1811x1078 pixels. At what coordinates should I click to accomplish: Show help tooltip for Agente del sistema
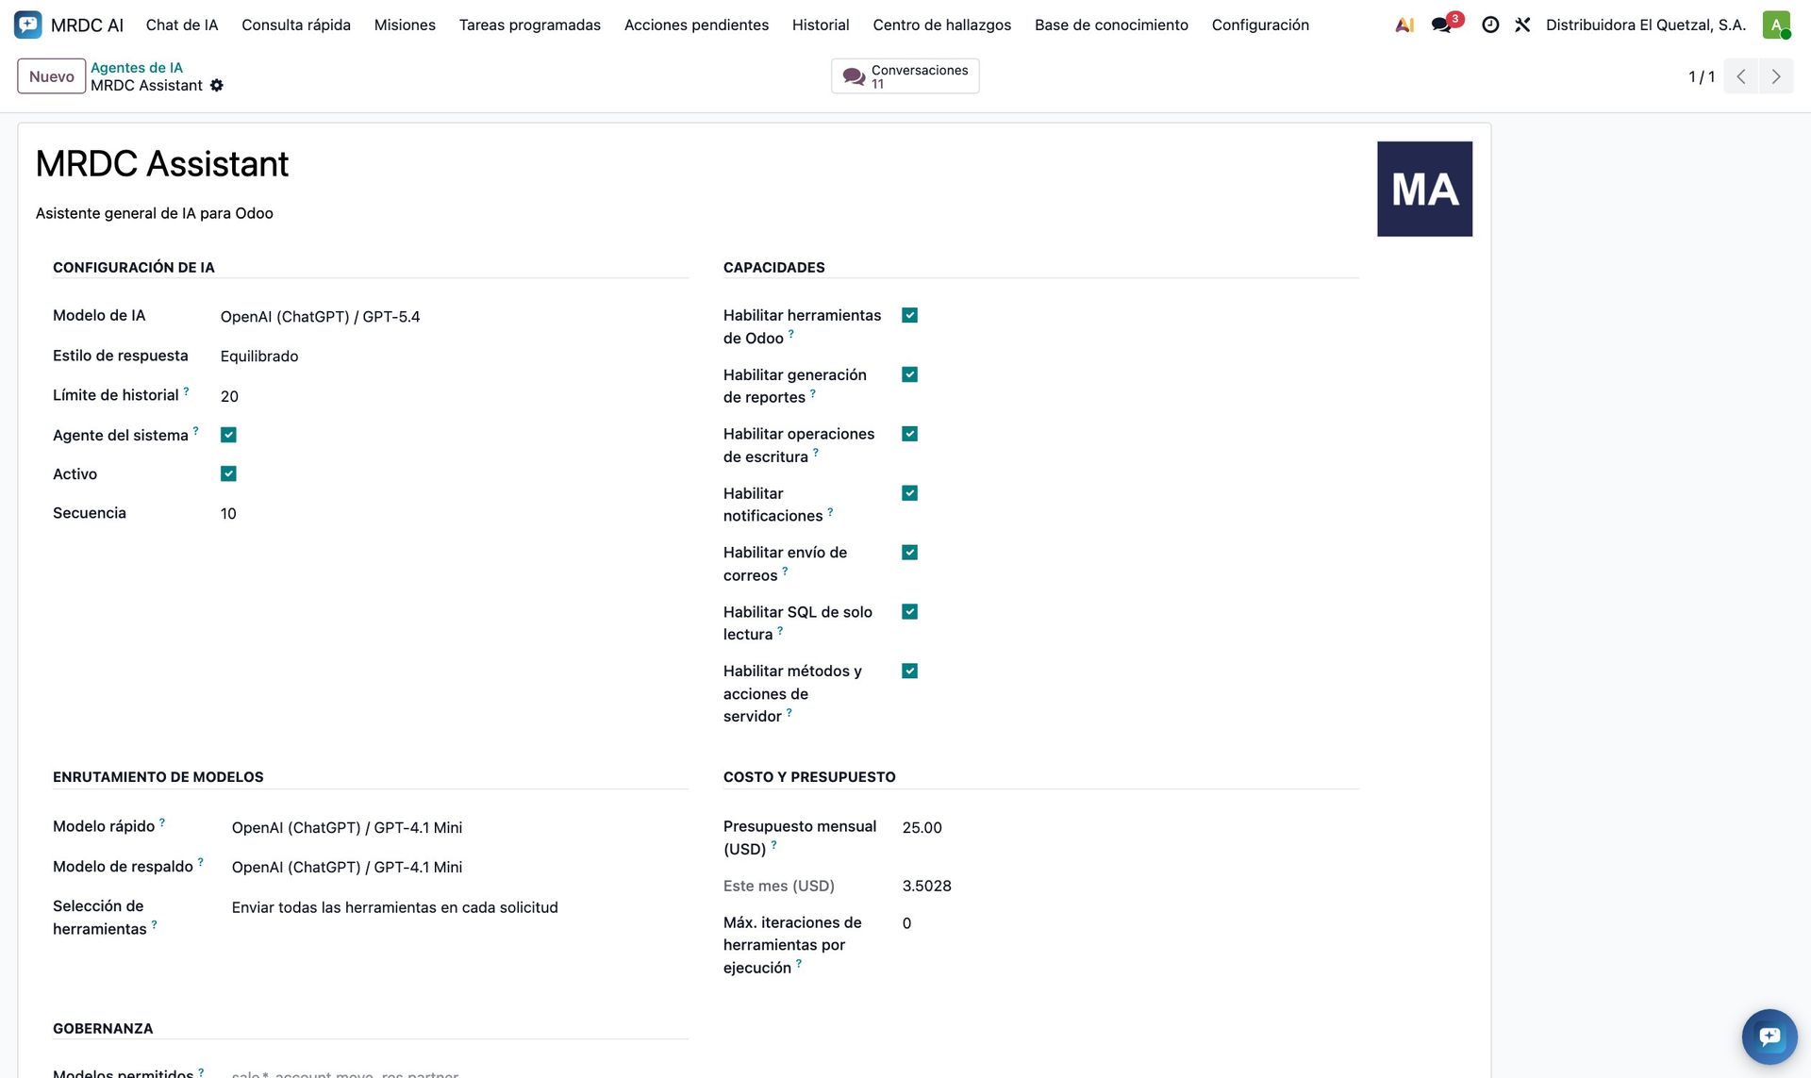pos(196,431)
